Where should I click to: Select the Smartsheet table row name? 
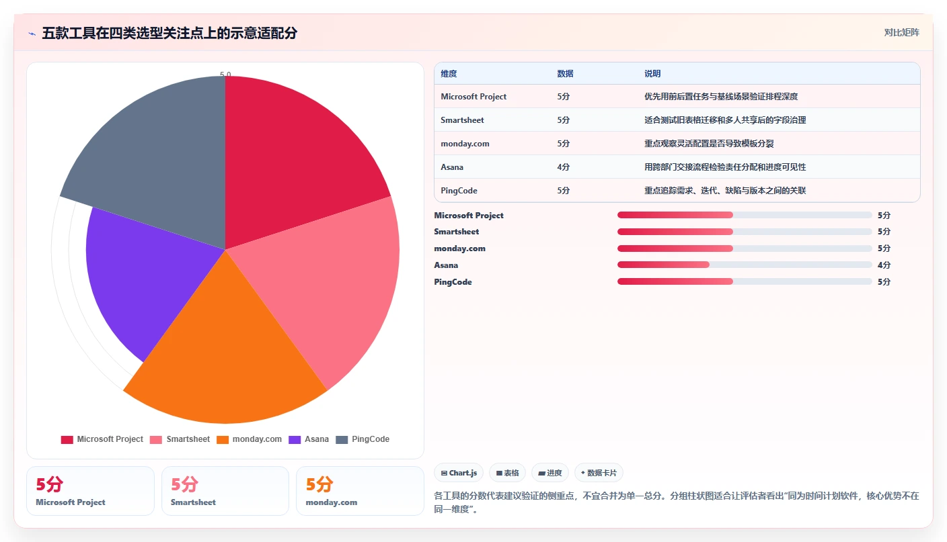coord(462,120)
